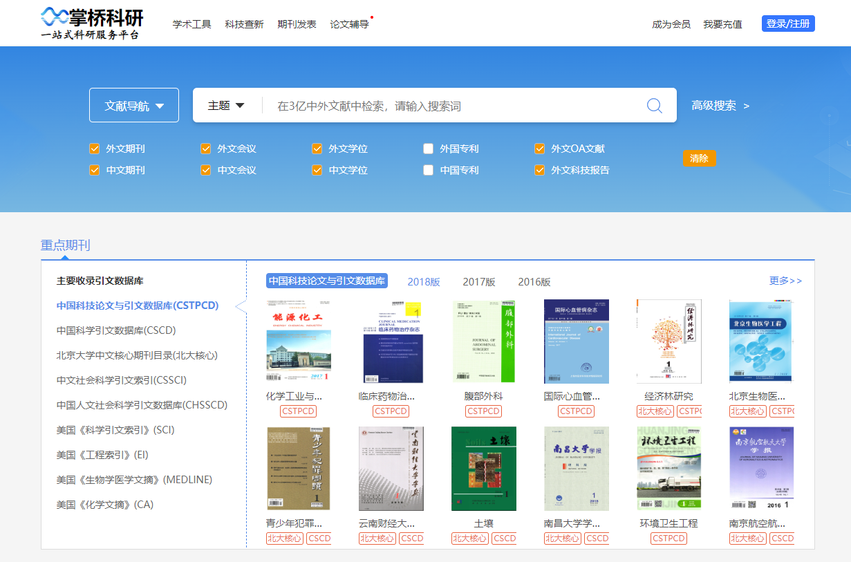The image size is (851, 562).
Task: Click the 土壤 journal title text
Action: 484,523
